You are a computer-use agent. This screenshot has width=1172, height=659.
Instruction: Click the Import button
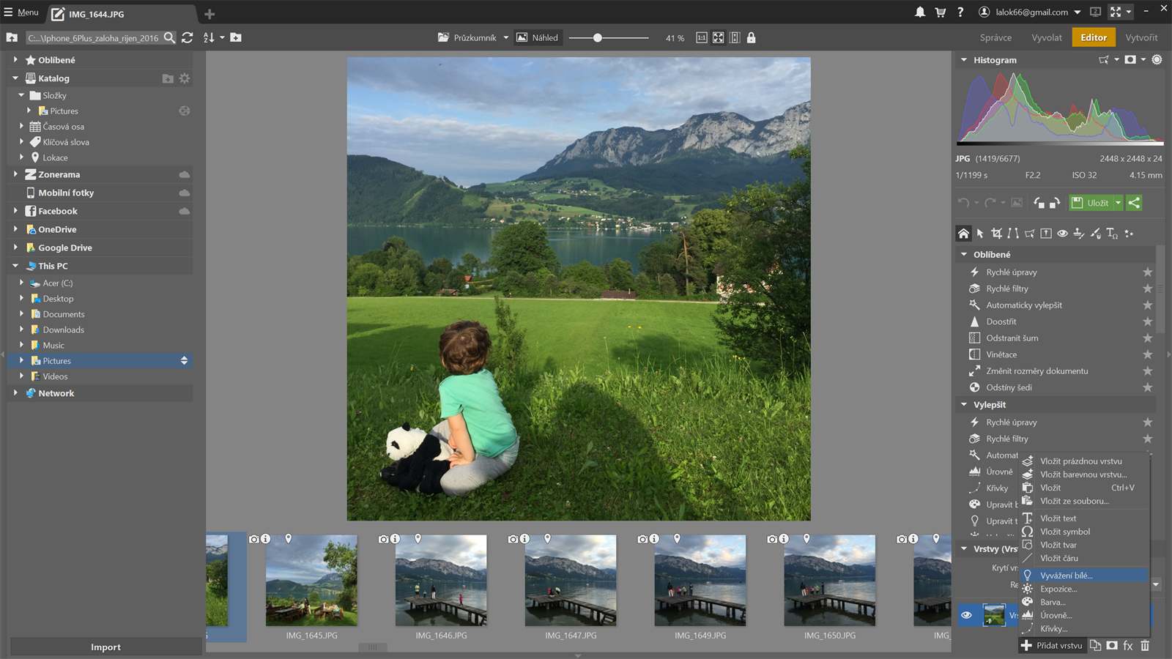point(105,647)
